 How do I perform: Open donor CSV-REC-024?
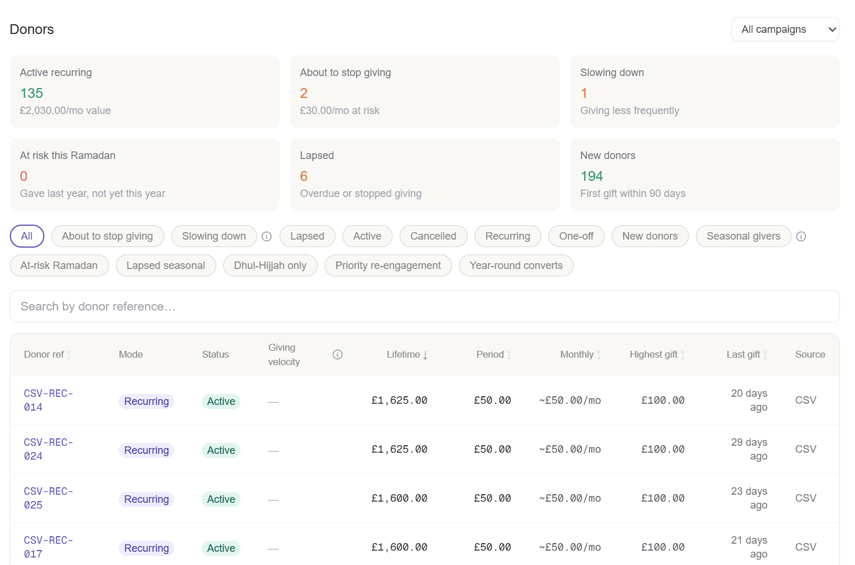[x=48, y=449]
